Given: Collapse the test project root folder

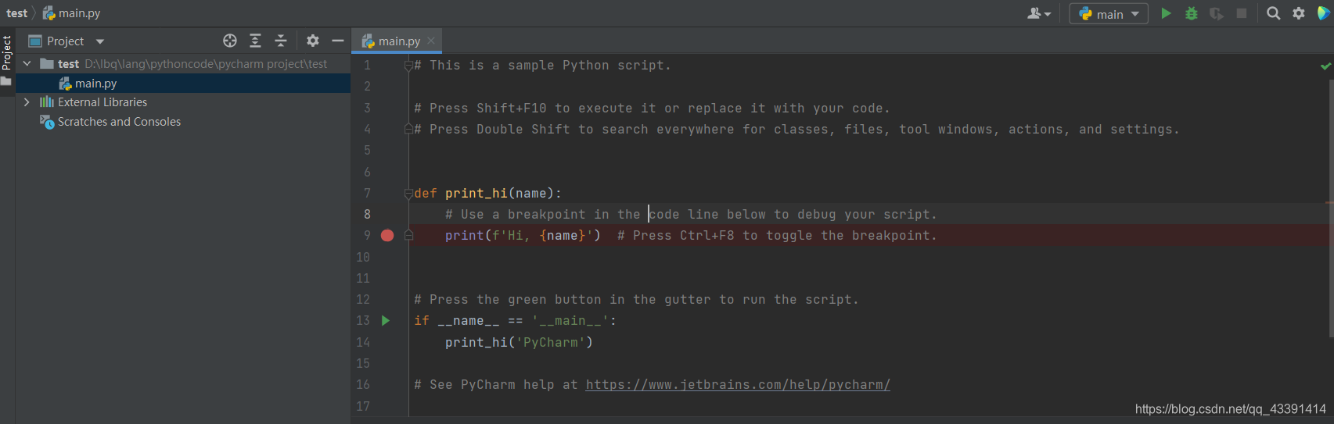Looking at the screenshot, I should [27, 63].
